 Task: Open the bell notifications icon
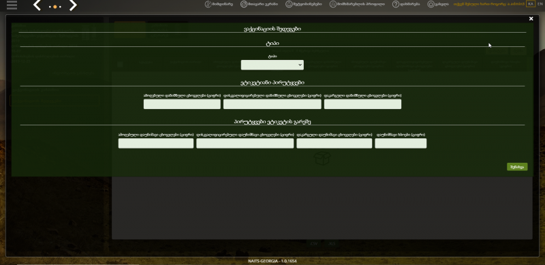click(289, 4)
